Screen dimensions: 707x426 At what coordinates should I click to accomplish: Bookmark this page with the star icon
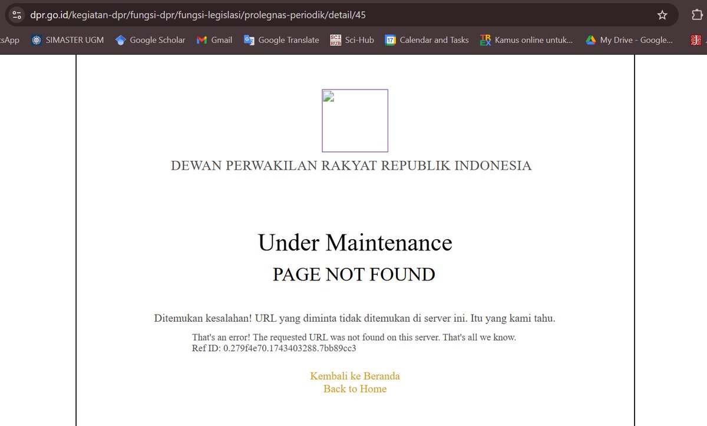click(662, 15)
